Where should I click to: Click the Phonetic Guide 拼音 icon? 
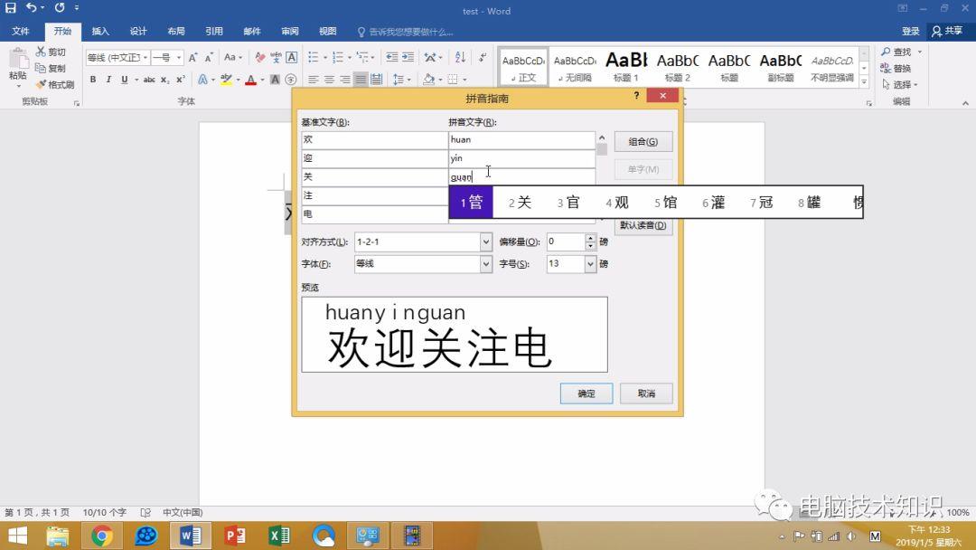pos(276,57)
